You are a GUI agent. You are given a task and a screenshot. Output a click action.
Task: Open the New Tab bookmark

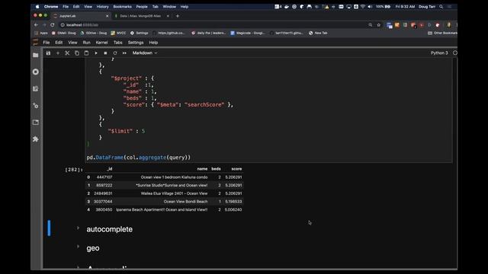click(x=318, y=33)
